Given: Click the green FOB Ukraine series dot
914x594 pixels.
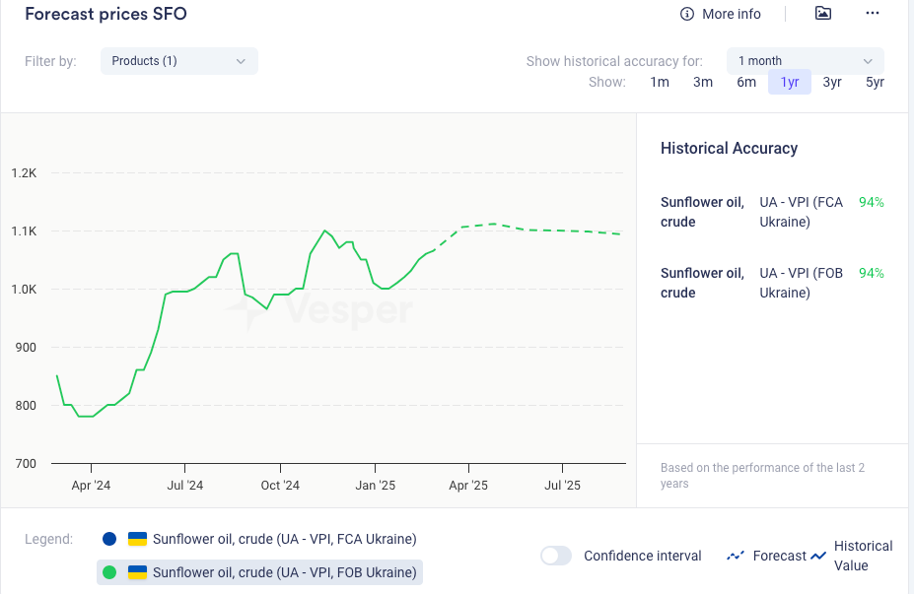Looking at the screenshot, I should pyautogui.click(x=109, y=572).
